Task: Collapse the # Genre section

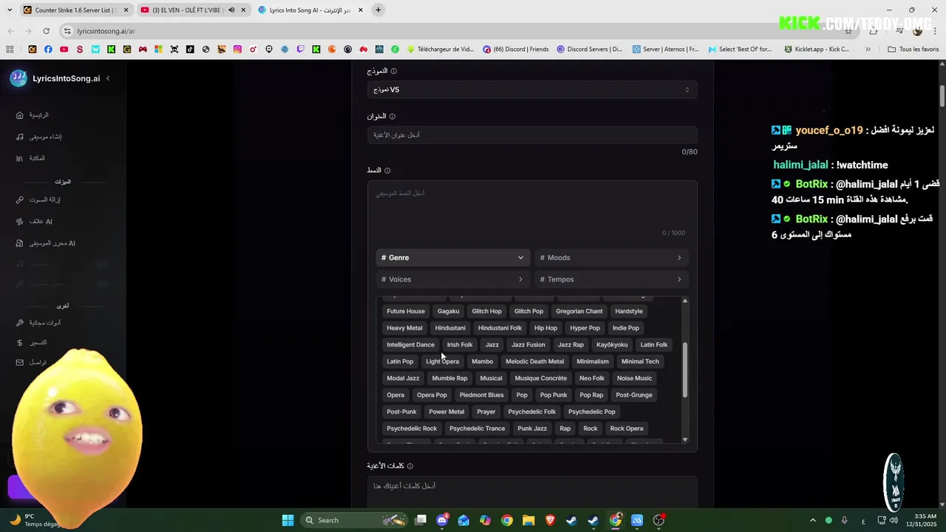Action: pos(452,258)
